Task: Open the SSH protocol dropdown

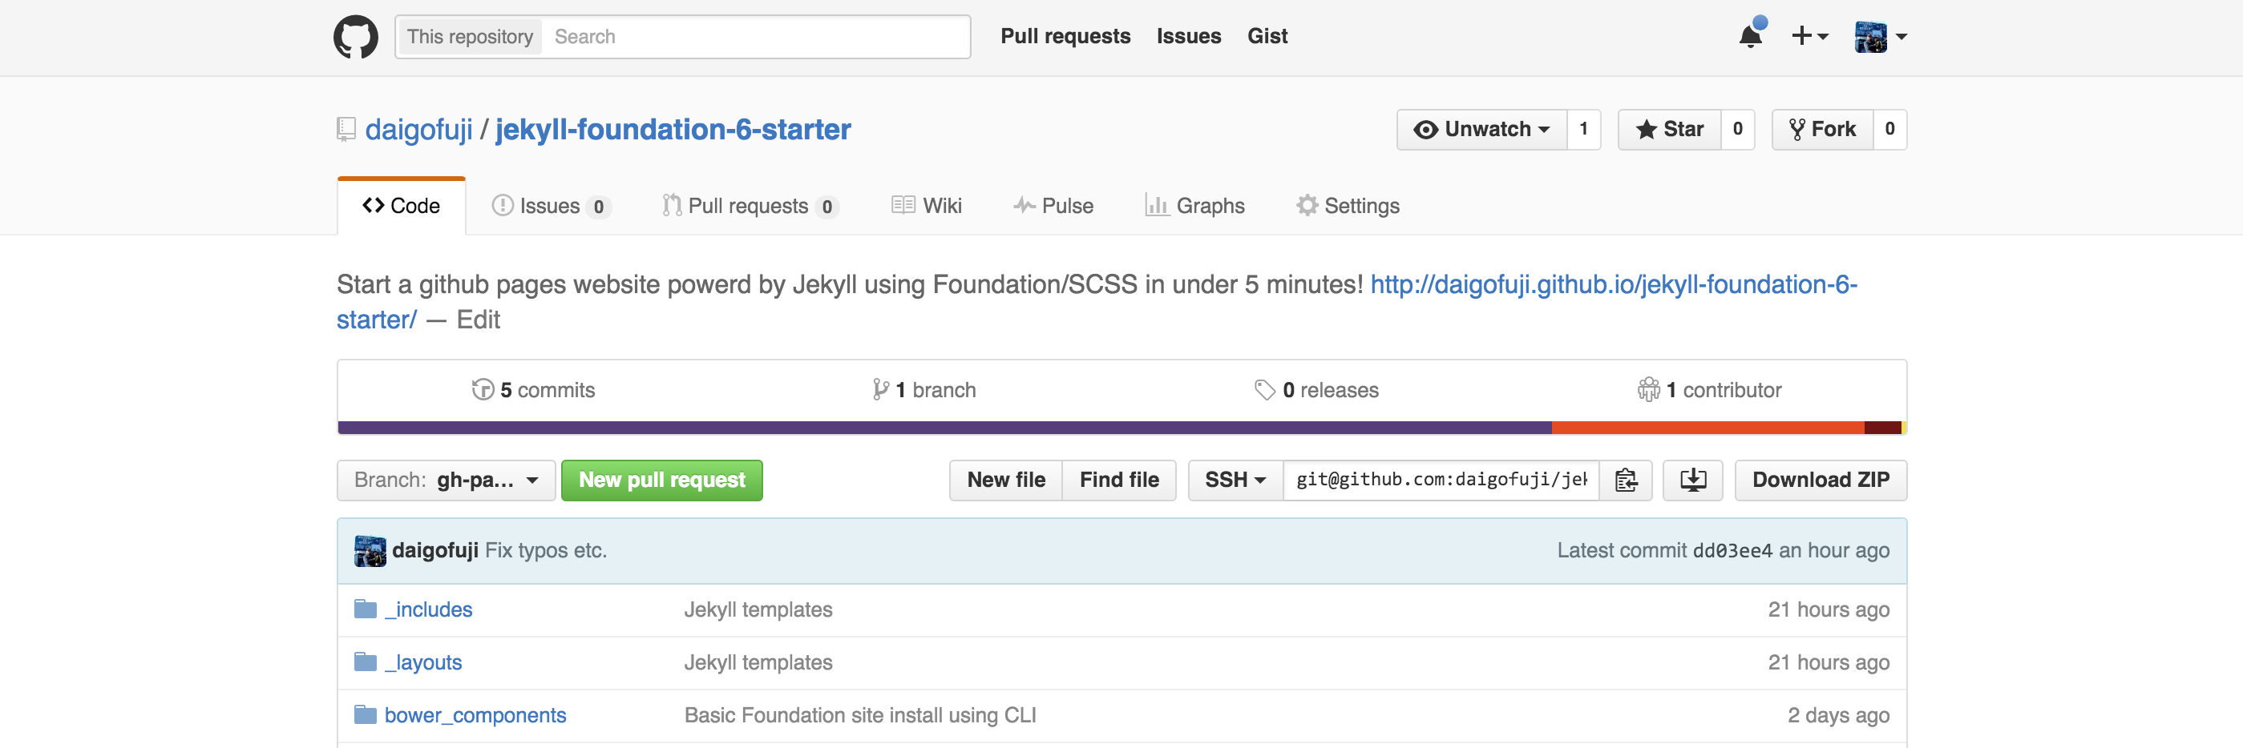Action: [x=1235, y=480]
